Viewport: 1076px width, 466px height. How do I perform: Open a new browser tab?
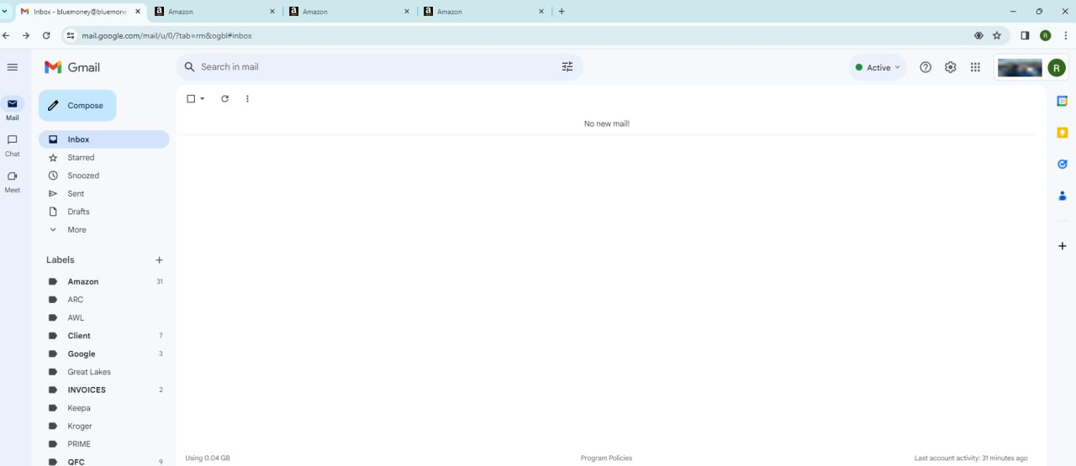pos(562,12)
